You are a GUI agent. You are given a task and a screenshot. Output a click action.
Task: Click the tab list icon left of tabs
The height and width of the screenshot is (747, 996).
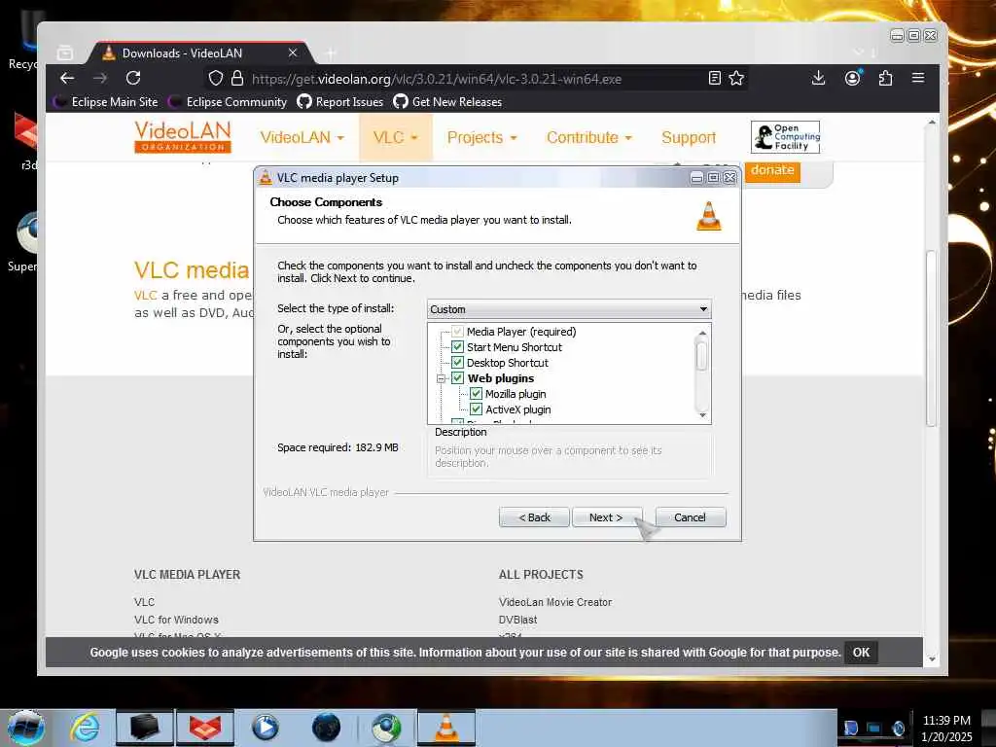pyautogui.click(x=65, y=53)
